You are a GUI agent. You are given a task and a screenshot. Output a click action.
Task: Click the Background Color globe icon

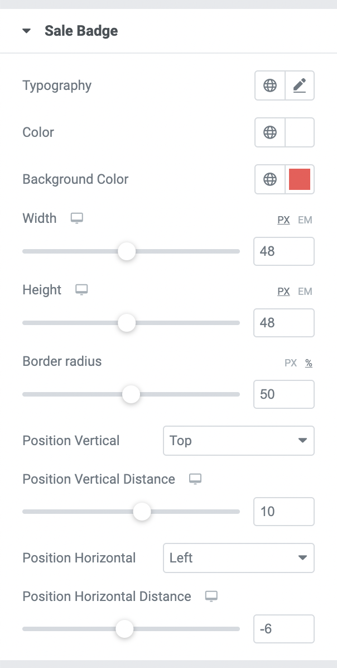click(x=270, y=179)
